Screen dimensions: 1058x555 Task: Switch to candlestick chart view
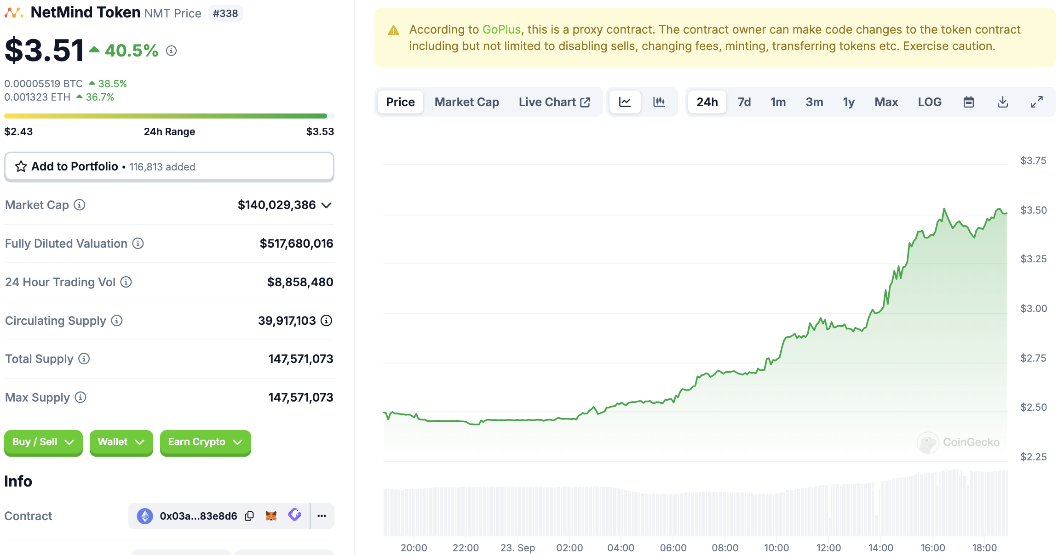click(x=659, y=102)
